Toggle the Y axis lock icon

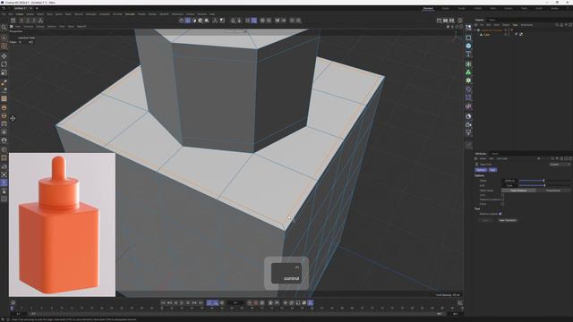tap(28, 21)
